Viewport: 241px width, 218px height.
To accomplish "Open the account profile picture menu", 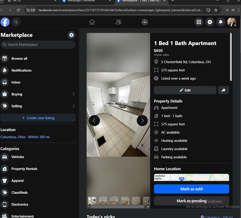I will click(232, 22).
